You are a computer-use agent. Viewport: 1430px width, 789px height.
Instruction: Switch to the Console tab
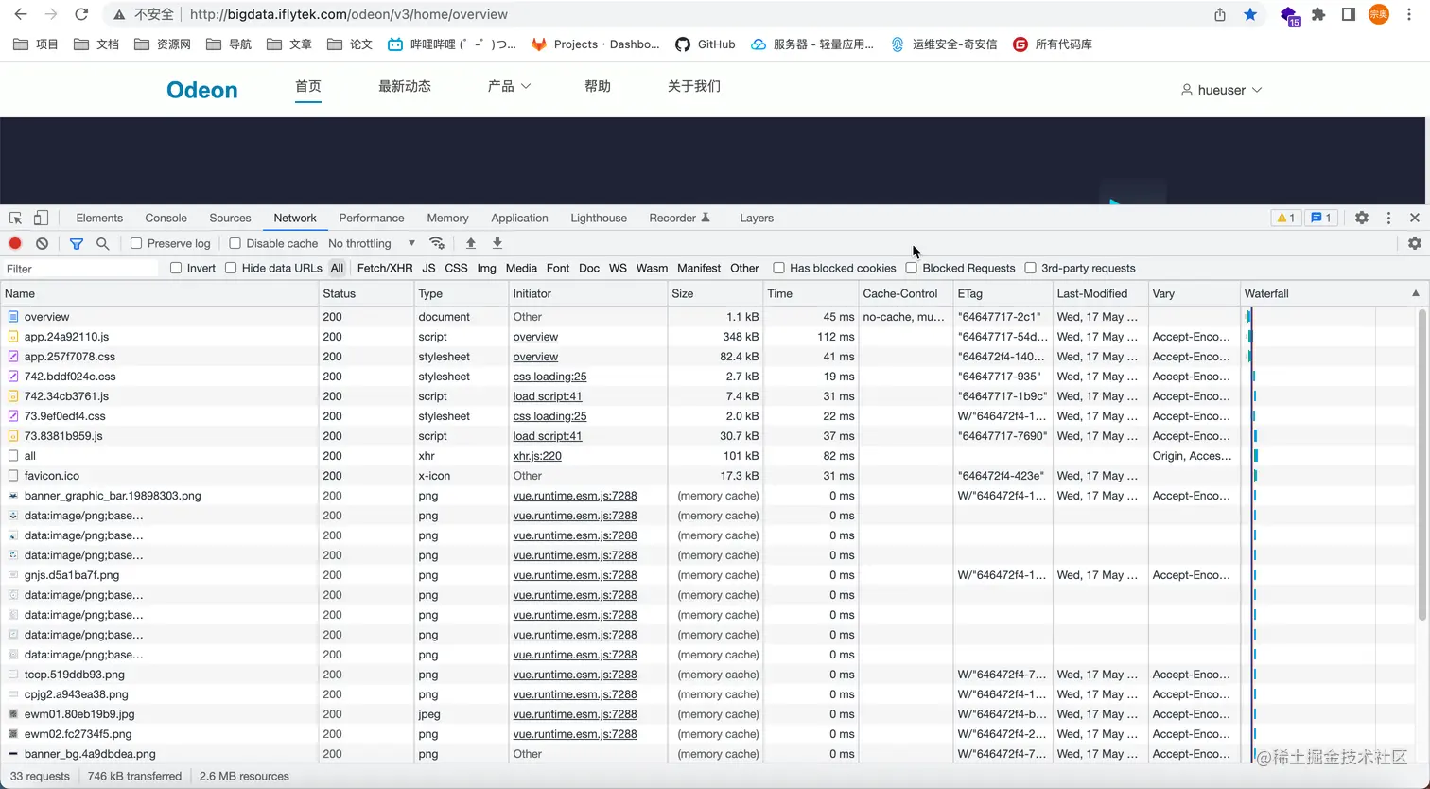point(166,218)
